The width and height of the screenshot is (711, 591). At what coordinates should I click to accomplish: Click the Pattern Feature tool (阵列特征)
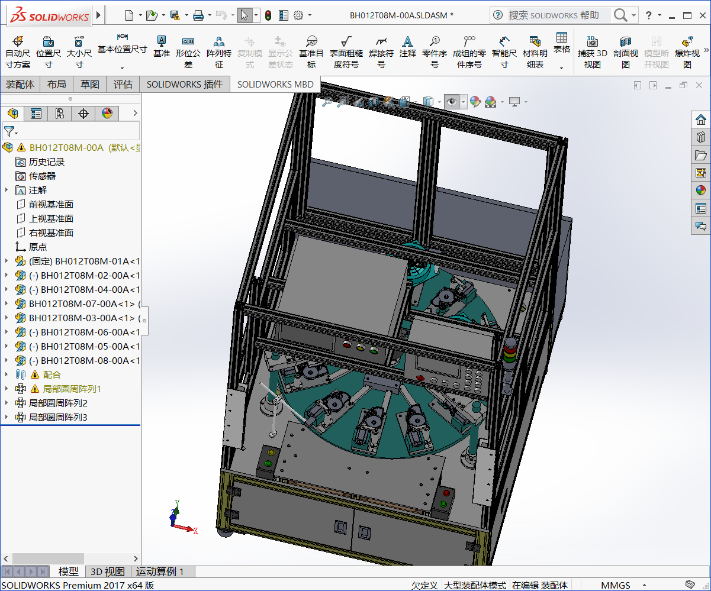219,52
